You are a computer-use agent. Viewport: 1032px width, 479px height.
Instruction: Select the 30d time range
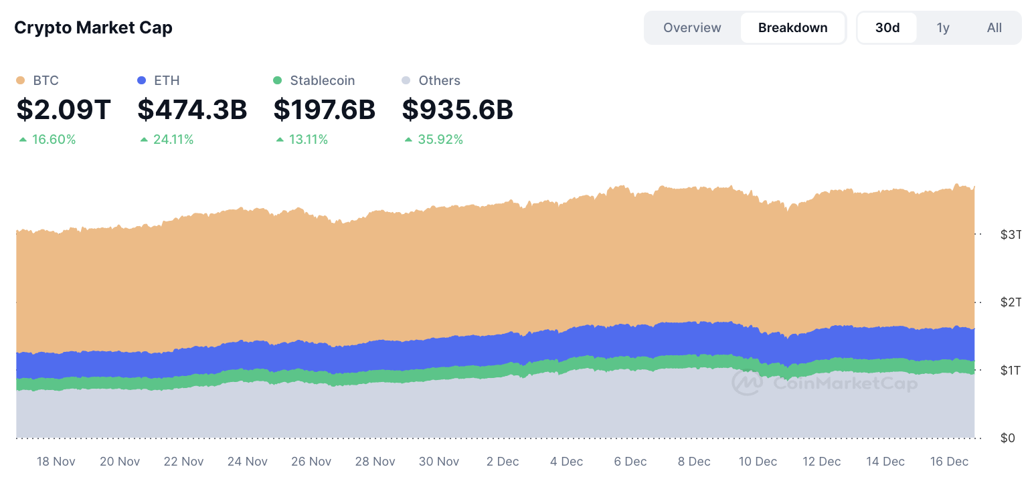tap(887, 27)
